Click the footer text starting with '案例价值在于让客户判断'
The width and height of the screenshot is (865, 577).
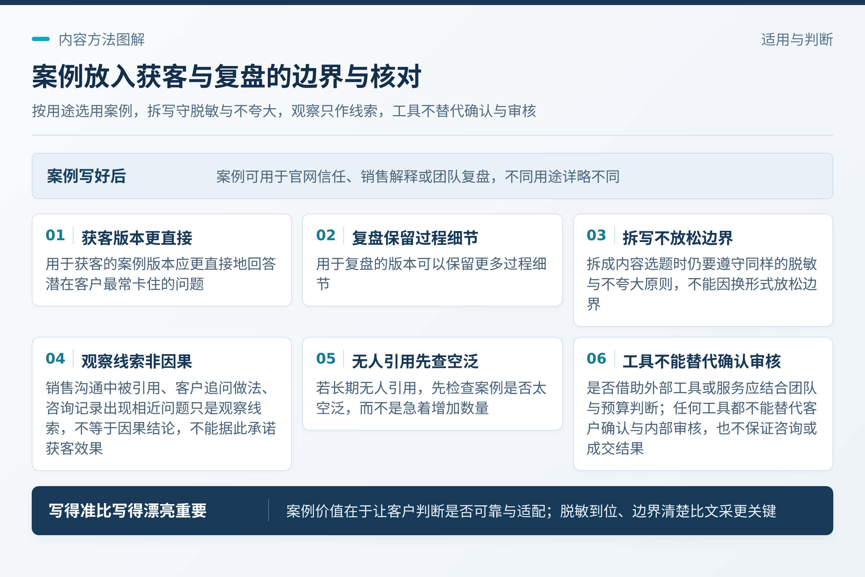tap(531, 511)
